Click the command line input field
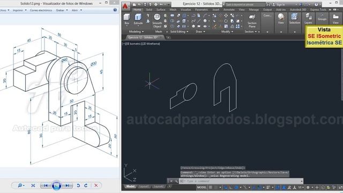Screen dimensions: 343x193 pyautogui.click(x=241, y=181)
